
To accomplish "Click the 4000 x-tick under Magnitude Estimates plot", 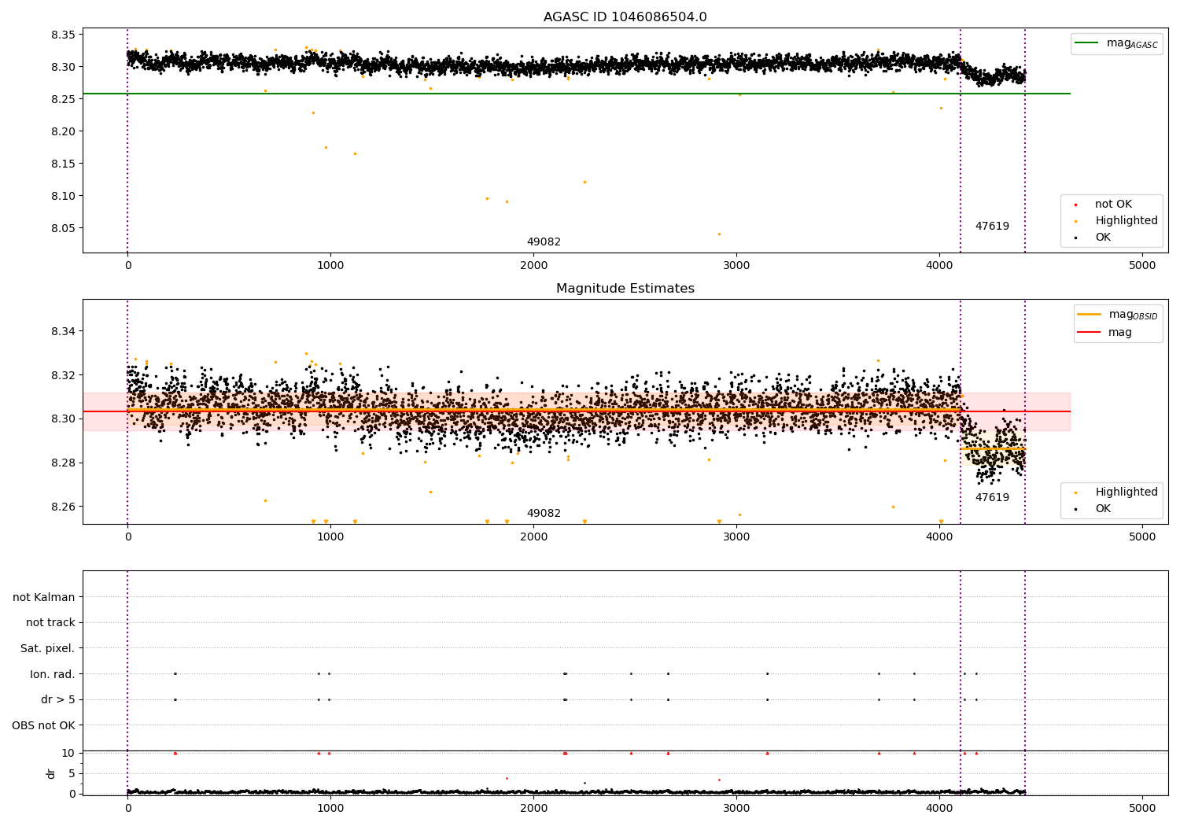I will tap(939, 537).
